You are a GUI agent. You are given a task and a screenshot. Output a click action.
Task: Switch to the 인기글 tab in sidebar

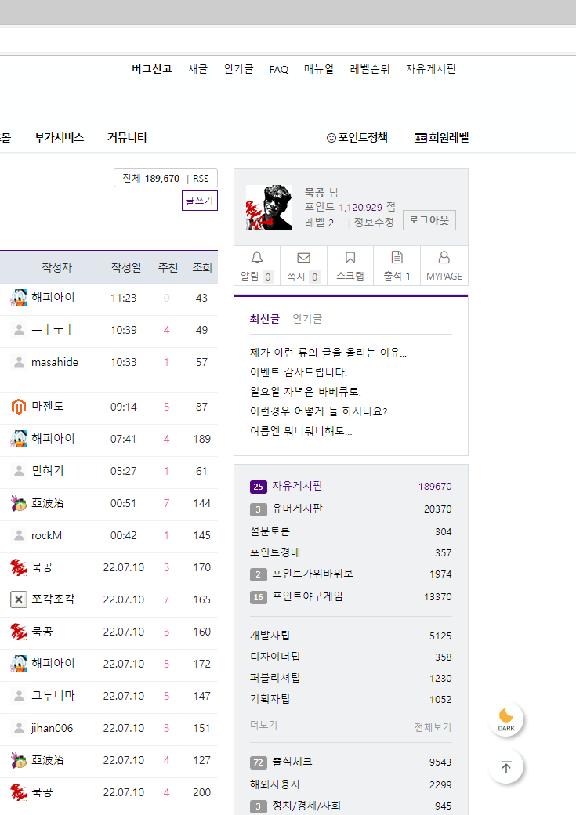pyautogui.click(x=307, y=319)
